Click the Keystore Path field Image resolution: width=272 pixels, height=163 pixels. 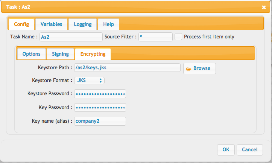pyautogui.click(x=127, y=67)
